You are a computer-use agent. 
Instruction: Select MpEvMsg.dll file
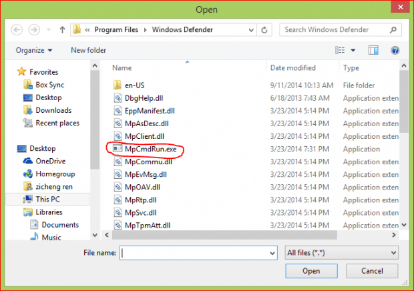click(146, 174)
